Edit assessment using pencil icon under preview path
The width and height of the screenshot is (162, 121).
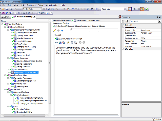tap(55, 31)
